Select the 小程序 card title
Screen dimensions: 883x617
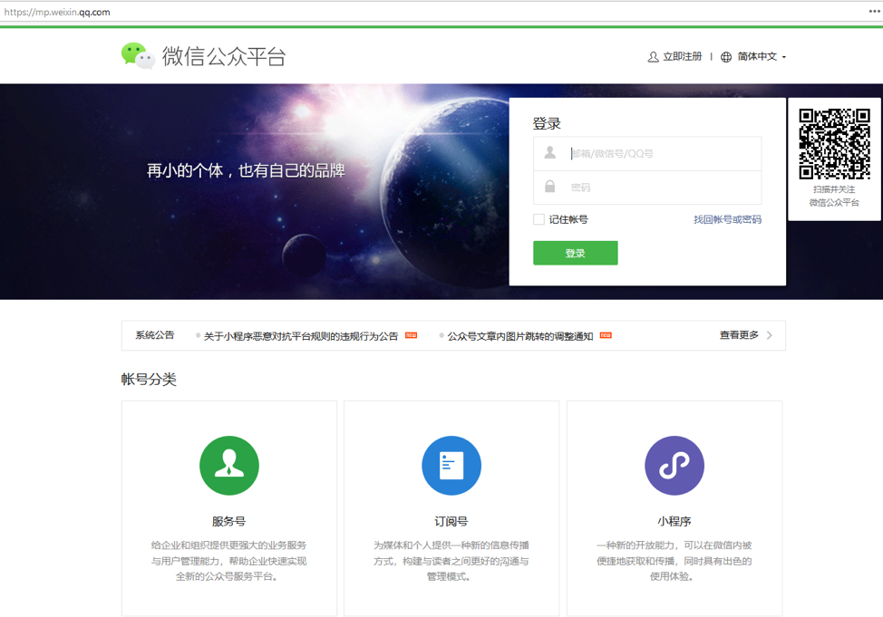[x=674, y=521]
